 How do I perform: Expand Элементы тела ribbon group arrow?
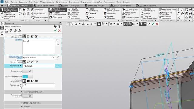coord(119,21)
